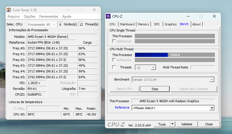Click the Core Temp app icon in title bar
232x134 pixels.
pos(9,10)
